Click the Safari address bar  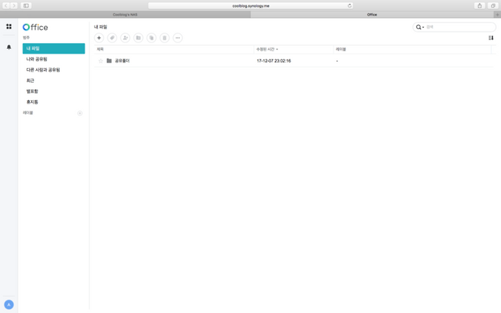click(250, 6)
